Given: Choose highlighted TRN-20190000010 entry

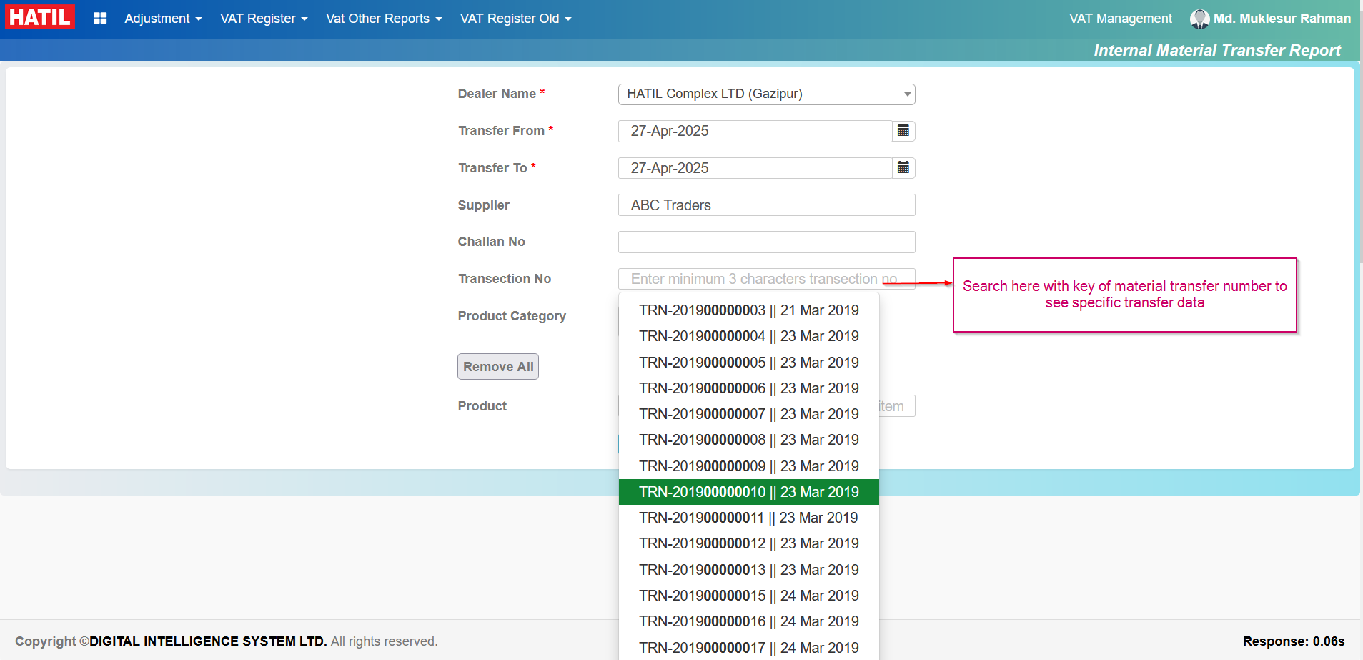Looking at the screenshot, I should [x=748, y=492].
